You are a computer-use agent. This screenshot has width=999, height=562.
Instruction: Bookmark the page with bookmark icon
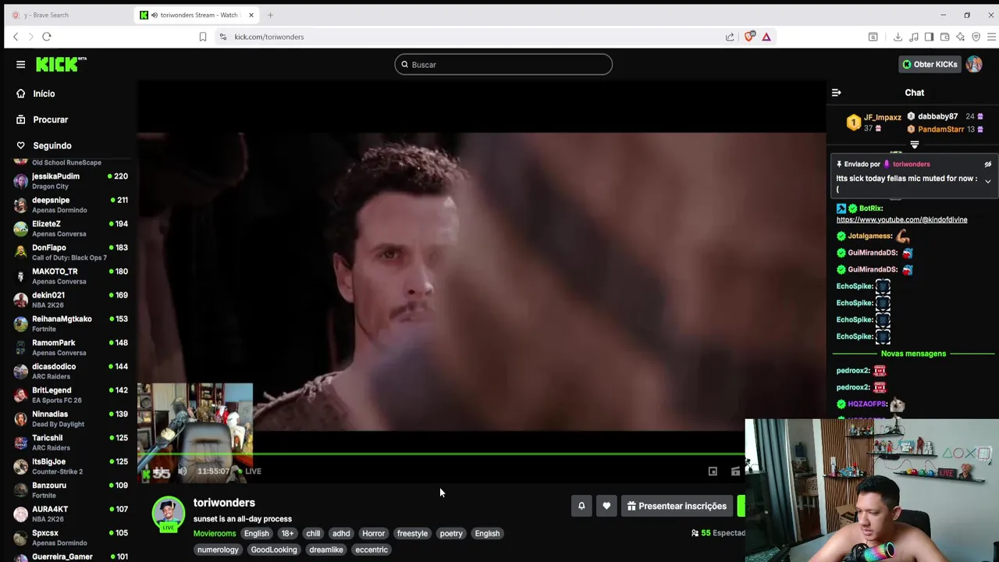pyautogui.click(x=202, y=37)
